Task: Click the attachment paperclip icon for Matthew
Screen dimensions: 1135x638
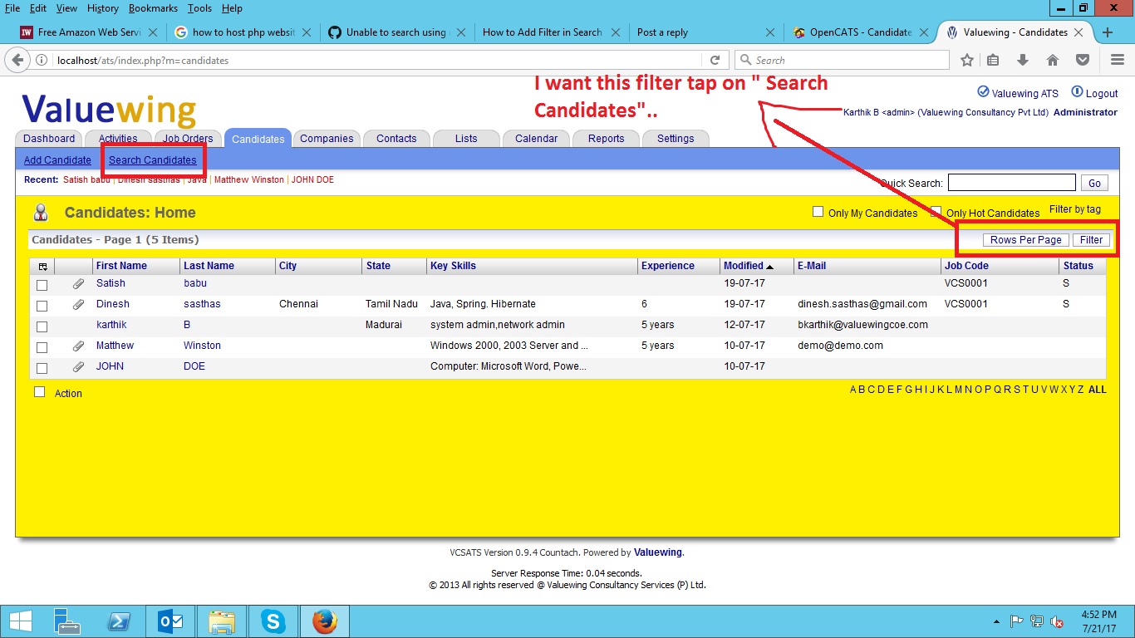Action: [x=79, y=346]
